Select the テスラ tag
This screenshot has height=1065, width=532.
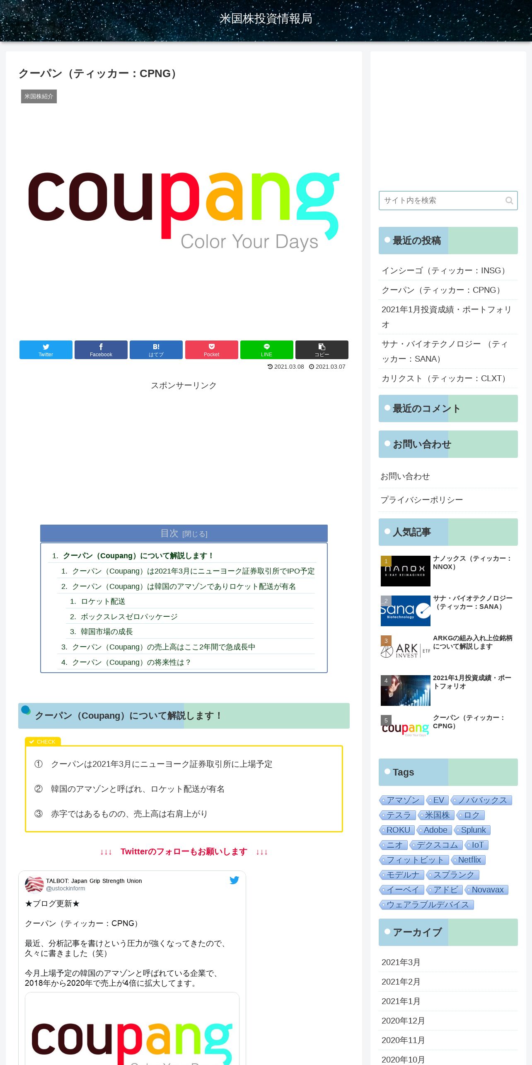click(x=397, y=815)
